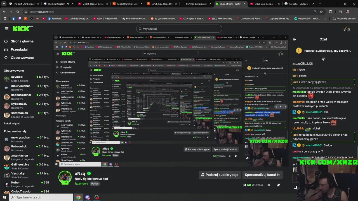Viewport: 358px width, 201px height.
Task: Open kapitanzachar channel in sidebar
Action: tap(26, 97)
